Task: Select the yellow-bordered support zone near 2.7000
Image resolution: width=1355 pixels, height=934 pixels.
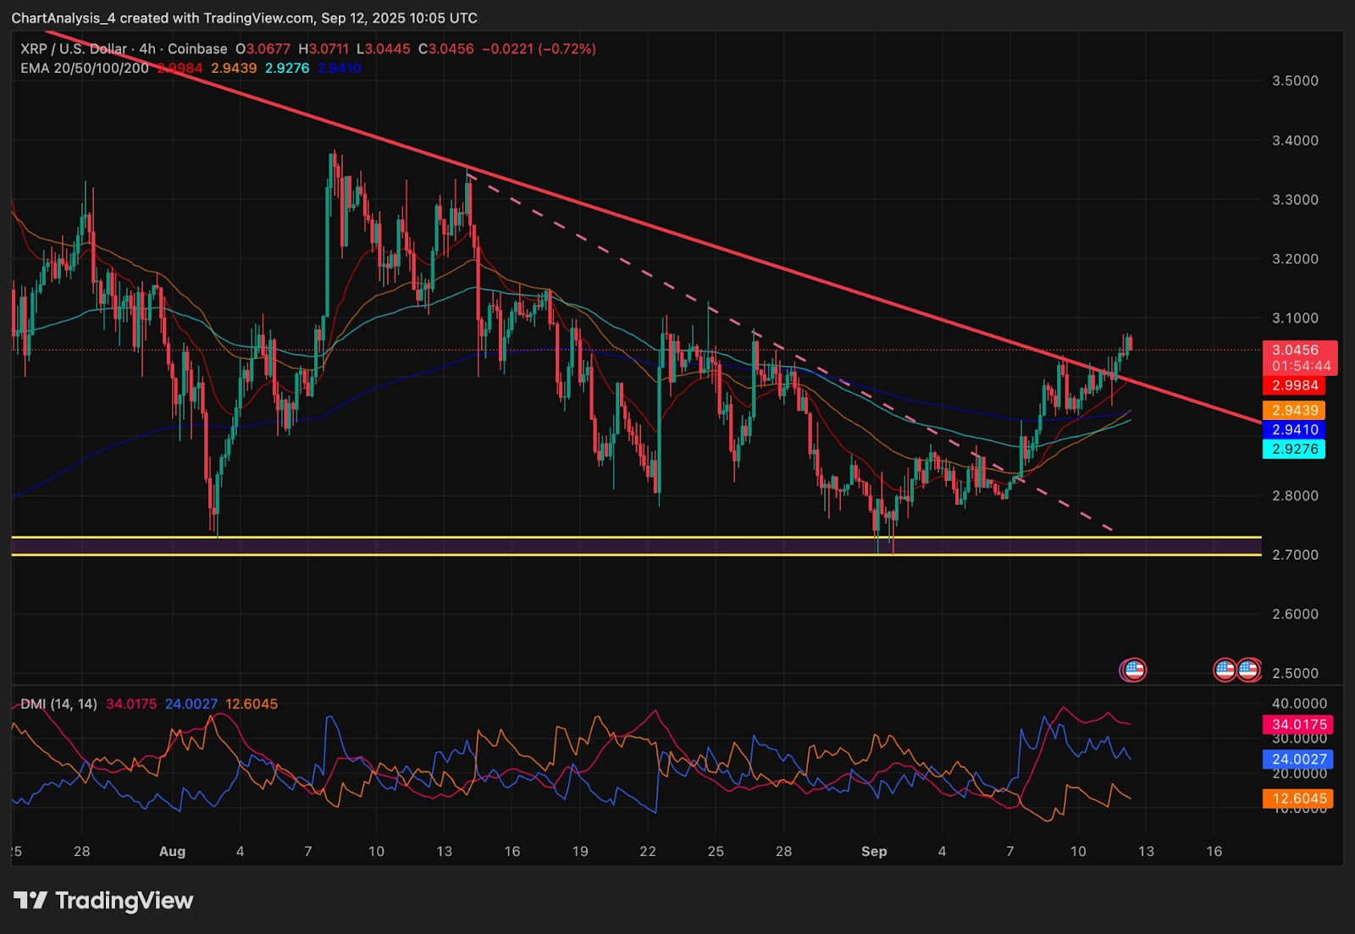Action: coord(635,545)
